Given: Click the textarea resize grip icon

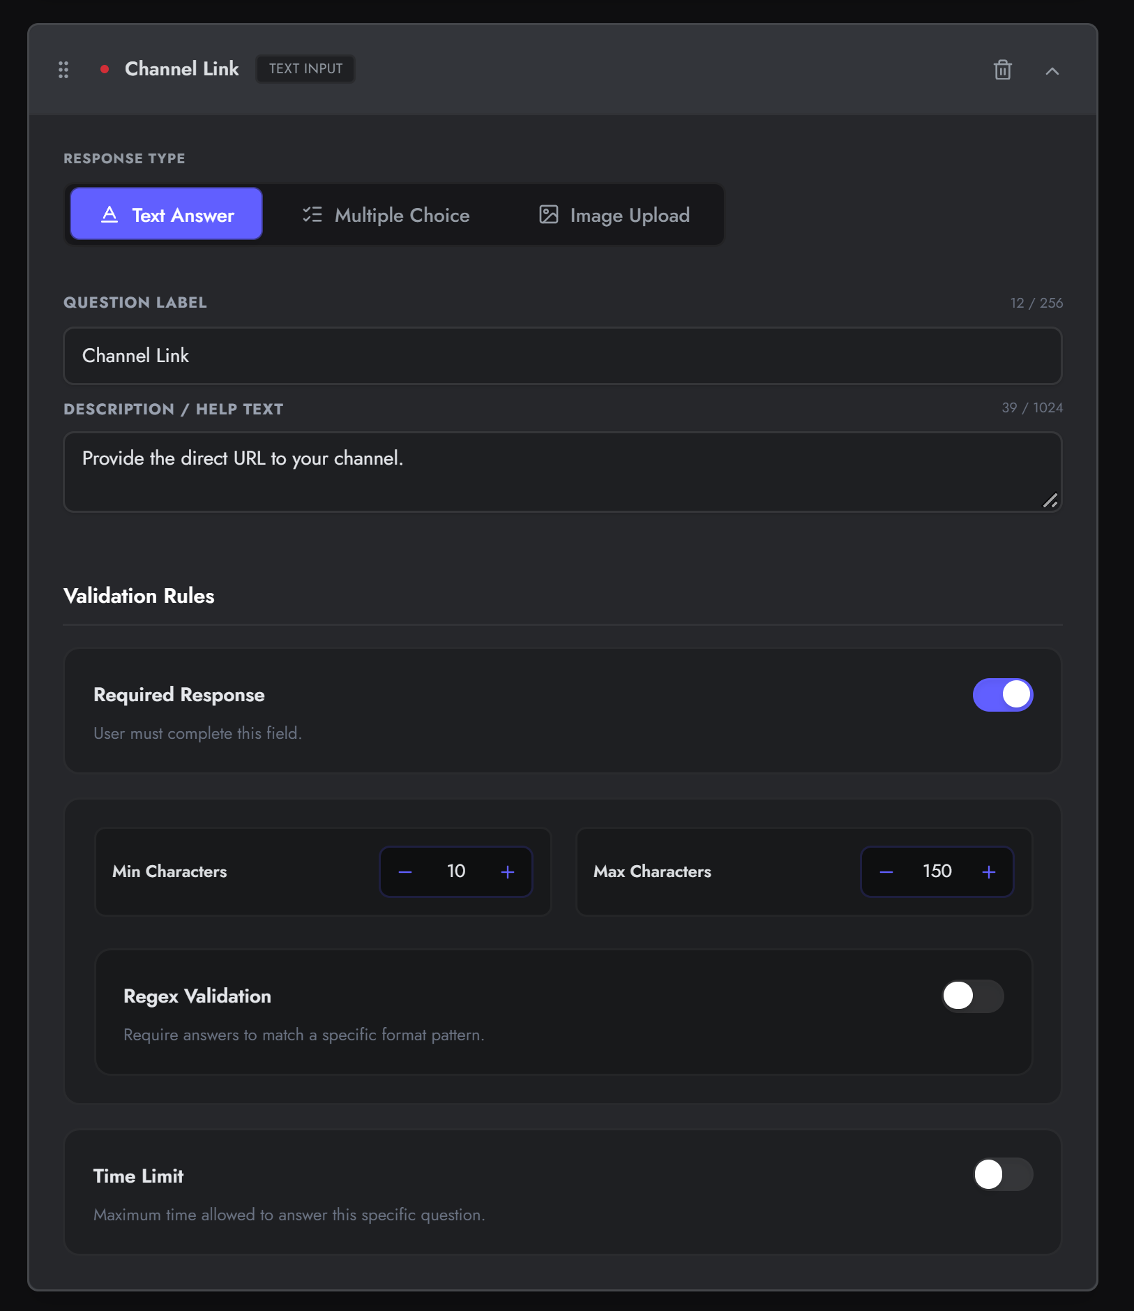Looking at the screenshot, I should (1050, 500).
